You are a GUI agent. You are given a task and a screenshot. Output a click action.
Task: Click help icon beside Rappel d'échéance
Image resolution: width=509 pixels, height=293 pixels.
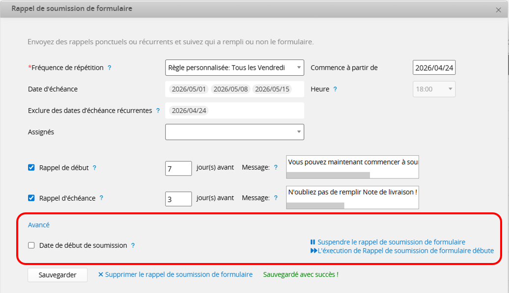coord(101,198)
